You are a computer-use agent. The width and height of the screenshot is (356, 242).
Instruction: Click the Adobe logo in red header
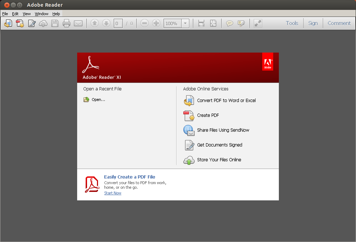point(268,62)
